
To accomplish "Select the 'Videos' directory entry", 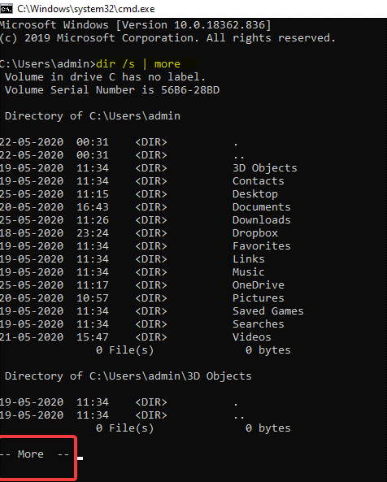I will click(252, 337).
